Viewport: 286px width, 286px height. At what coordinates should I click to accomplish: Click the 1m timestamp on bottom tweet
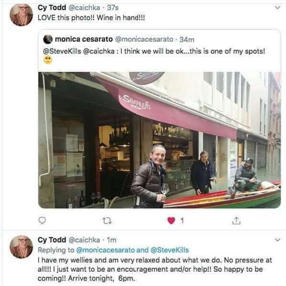click(x=112, y=240)
